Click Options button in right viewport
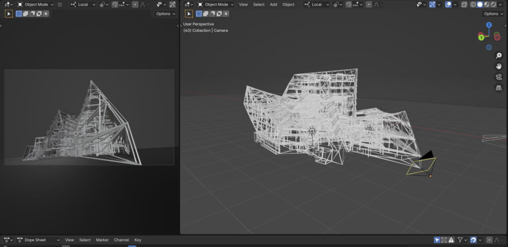Viewport: 508px width, 247px height. 493,14
